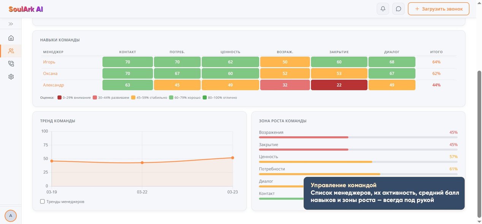Enable the Тренды менеджеров checkbox
This screenshot has width=482, height=224.
point(43,202)
